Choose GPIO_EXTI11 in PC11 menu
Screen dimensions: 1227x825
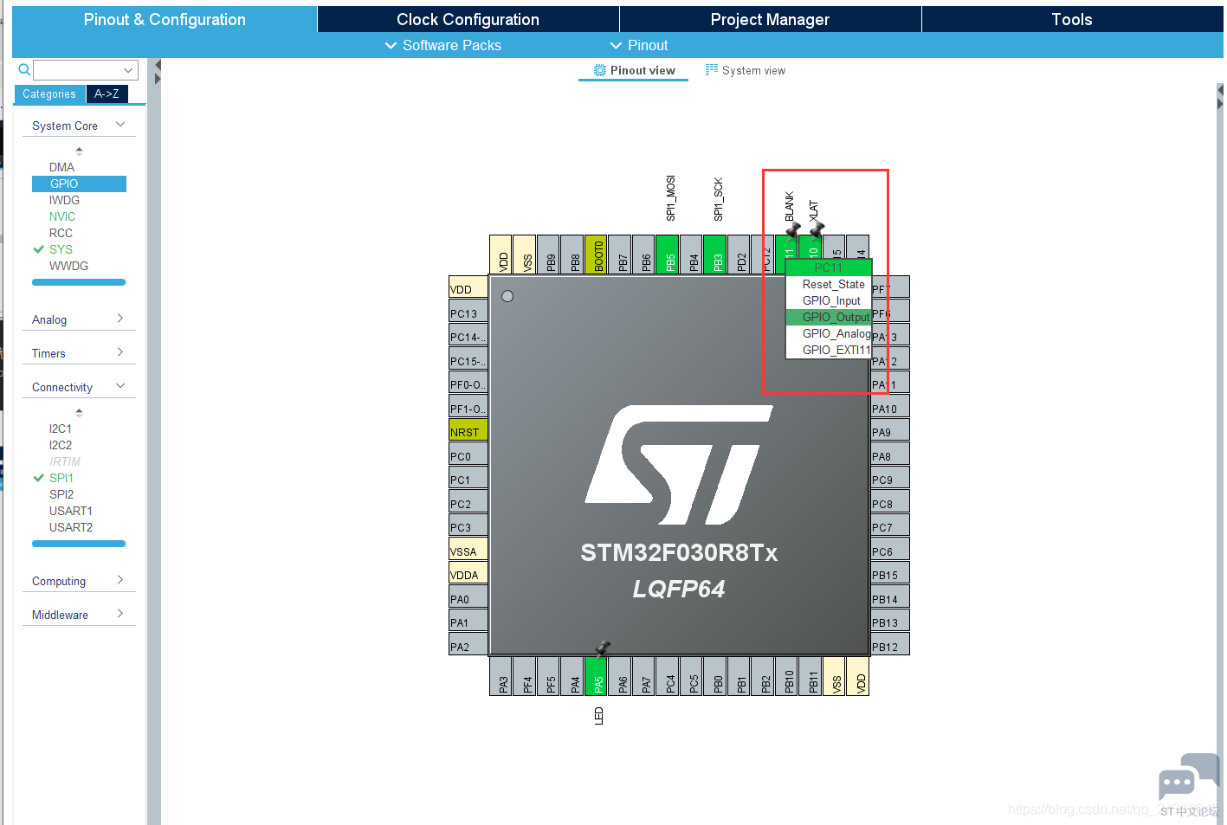click(x=829, y=350)
